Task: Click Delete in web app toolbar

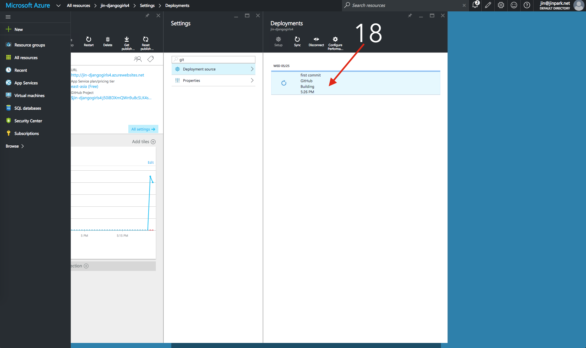Action: click(x=108, y=42)
